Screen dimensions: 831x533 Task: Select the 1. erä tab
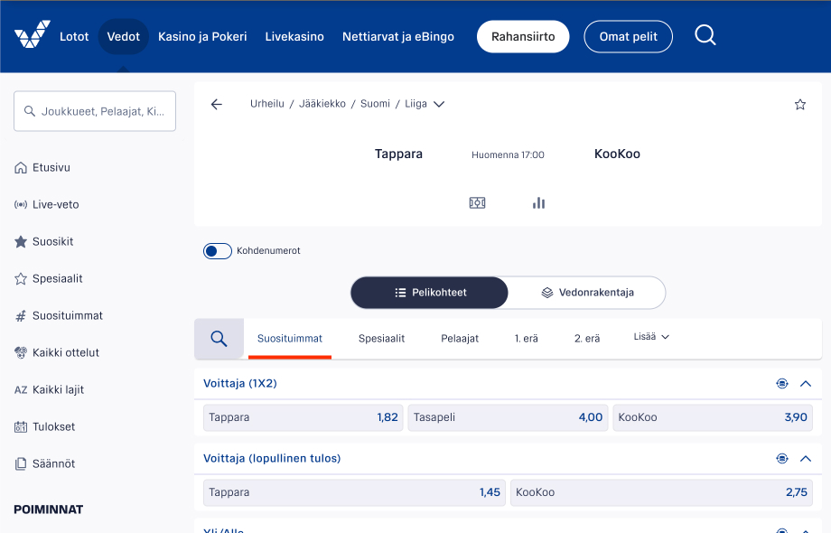pyautogui.click(x=527, y=339)
